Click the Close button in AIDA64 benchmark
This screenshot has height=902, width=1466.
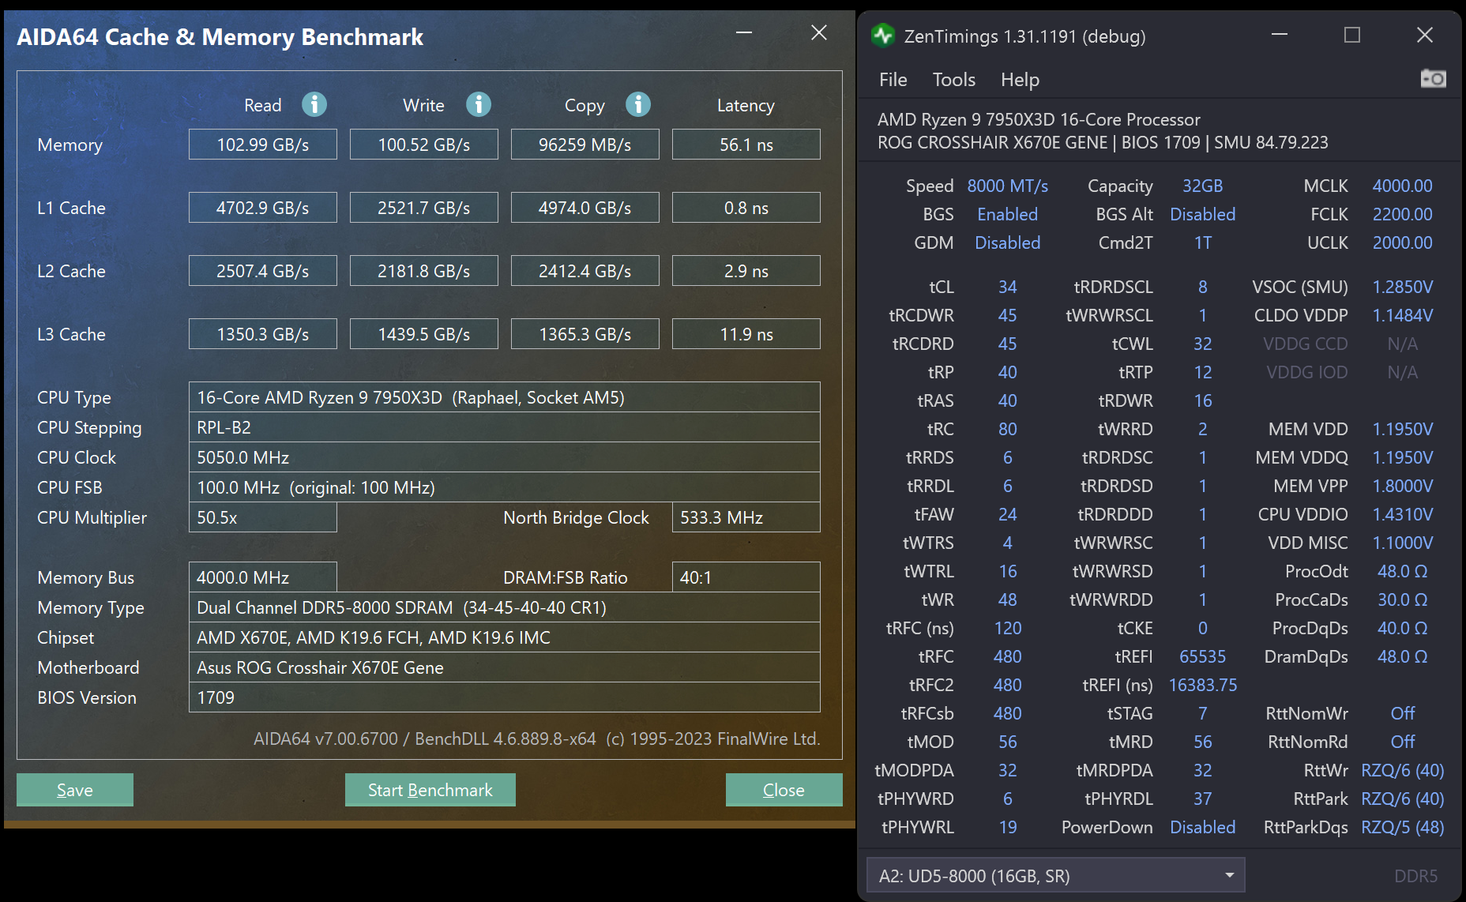(784, 790)
